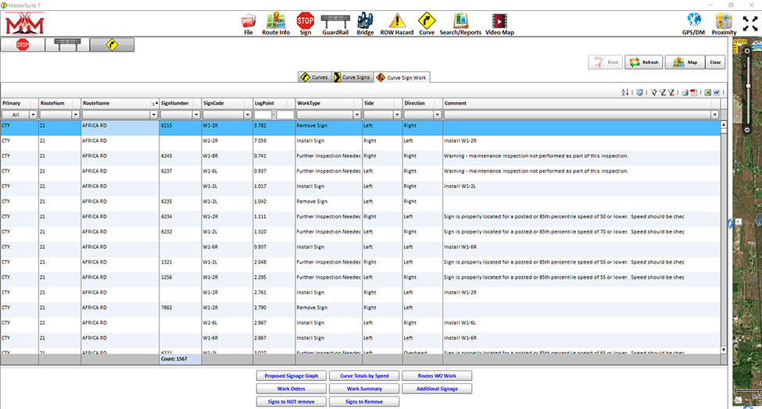Screen dimensions: 762x409
Task: Open the Bridge module
Action: pos(365,21)
